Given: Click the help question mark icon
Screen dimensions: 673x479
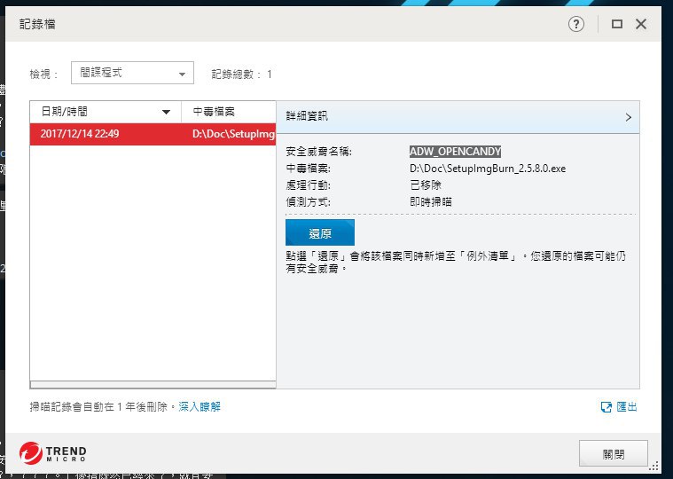Looking at the screenshot, I should 577,25.
